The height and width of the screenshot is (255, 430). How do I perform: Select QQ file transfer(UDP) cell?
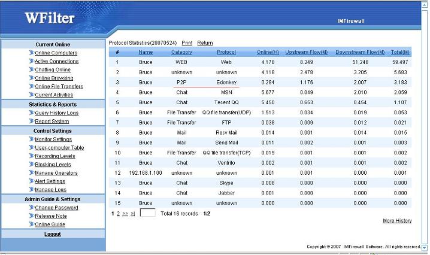pyautogui.click(x=226, y=113)
